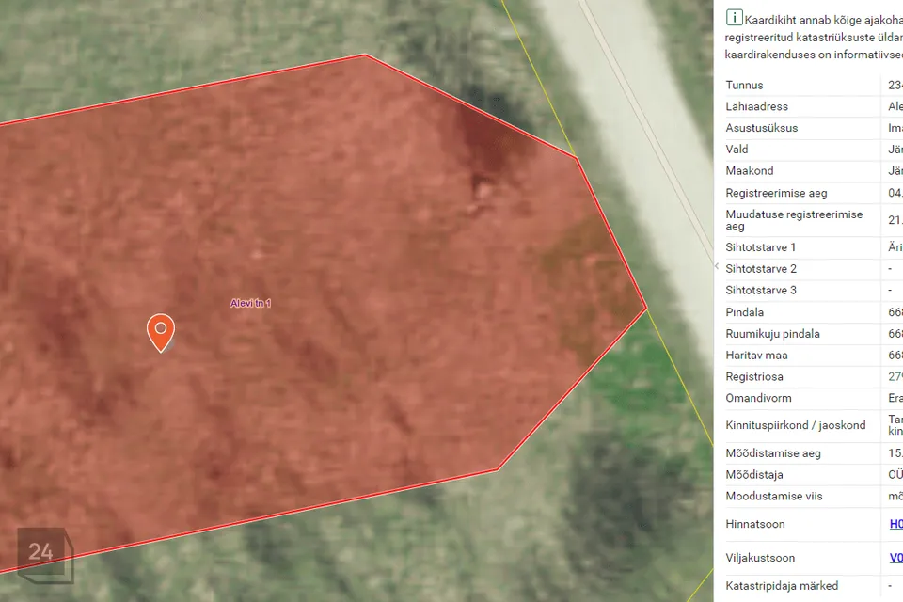Open the Hinnatsoon value link
Screen dimensions: 903x602
[x=895, y=524]
